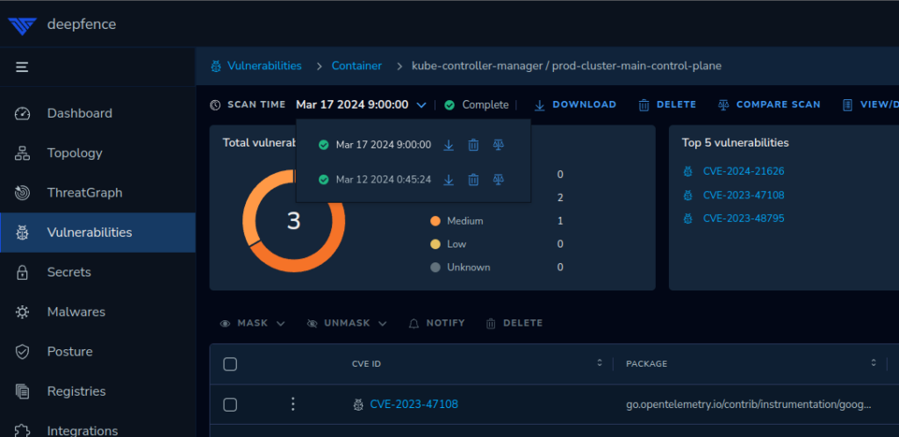Click the Low severity legend swatch
Image resolution: width=899 pixels, height=437 pixels.
tap(435, 245)
